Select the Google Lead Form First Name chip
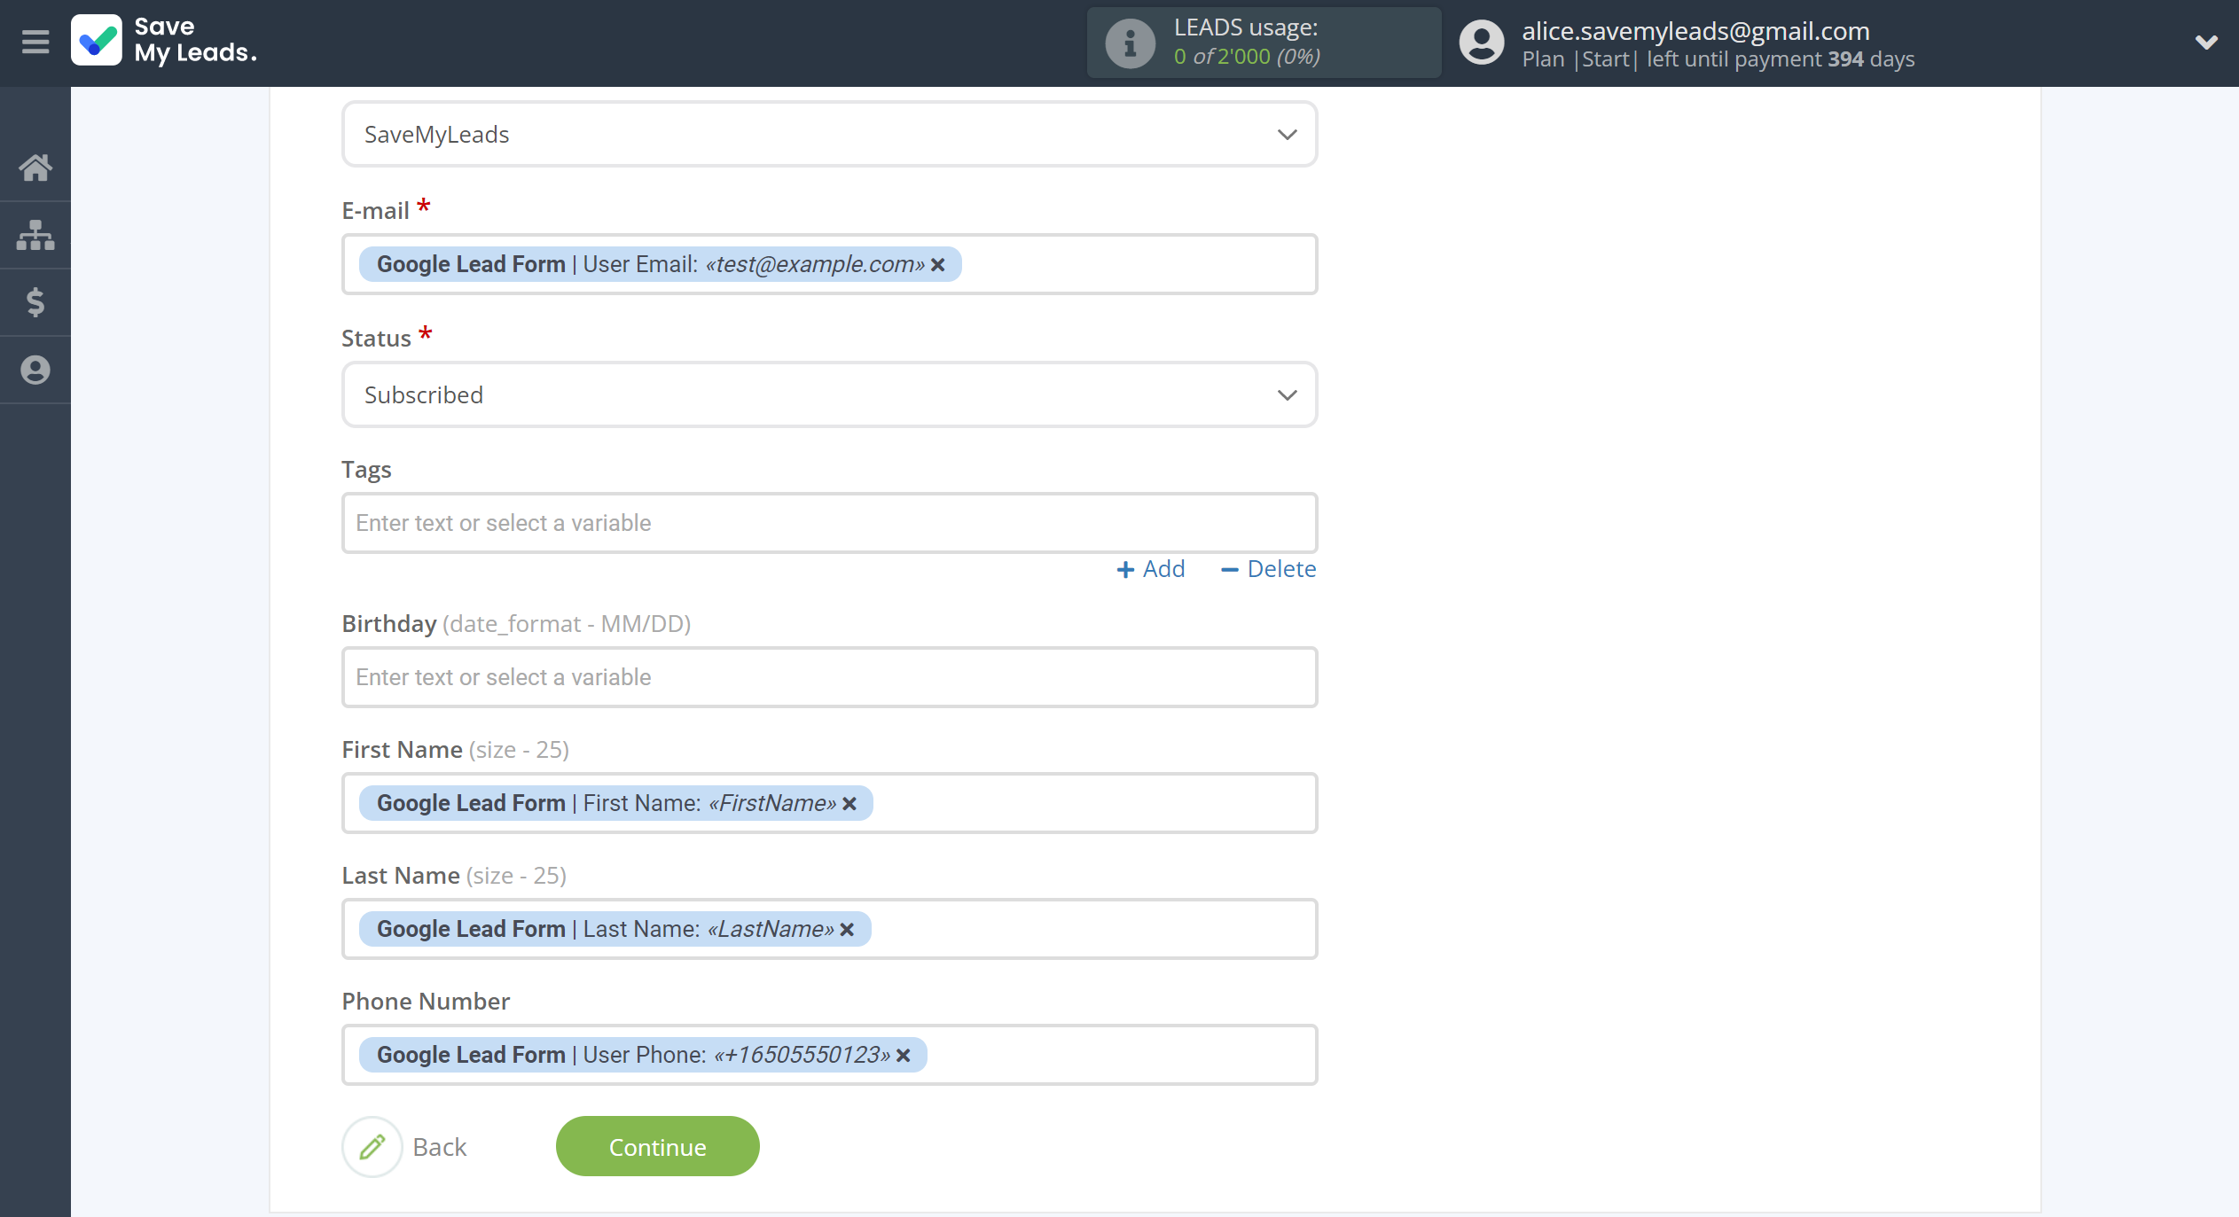The image size is (2239, 1217). (x=615, y=803)
